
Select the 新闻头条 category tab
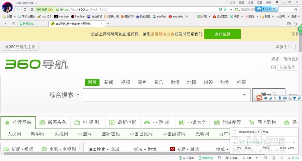click(x=53, y=122)
